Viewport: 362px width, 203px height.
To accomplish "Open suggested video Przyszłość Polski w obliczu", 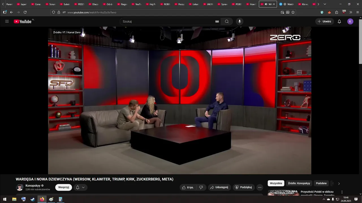I will coord(317,193).
